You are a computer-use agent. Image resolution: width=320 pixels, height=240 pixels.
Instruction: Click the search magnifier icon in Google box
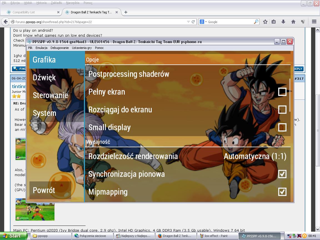(x=256, y=22)
